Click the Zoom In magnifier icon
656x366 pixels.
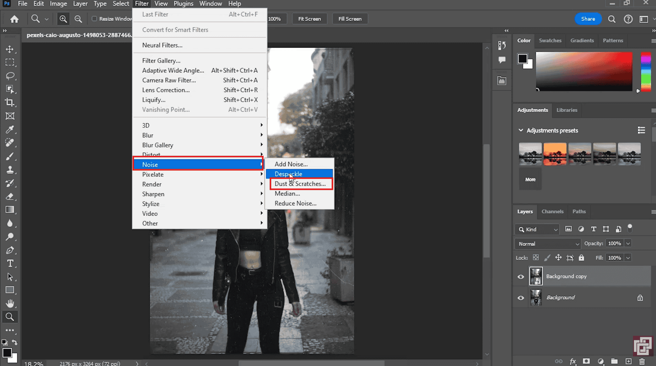[x=63, y=19]
